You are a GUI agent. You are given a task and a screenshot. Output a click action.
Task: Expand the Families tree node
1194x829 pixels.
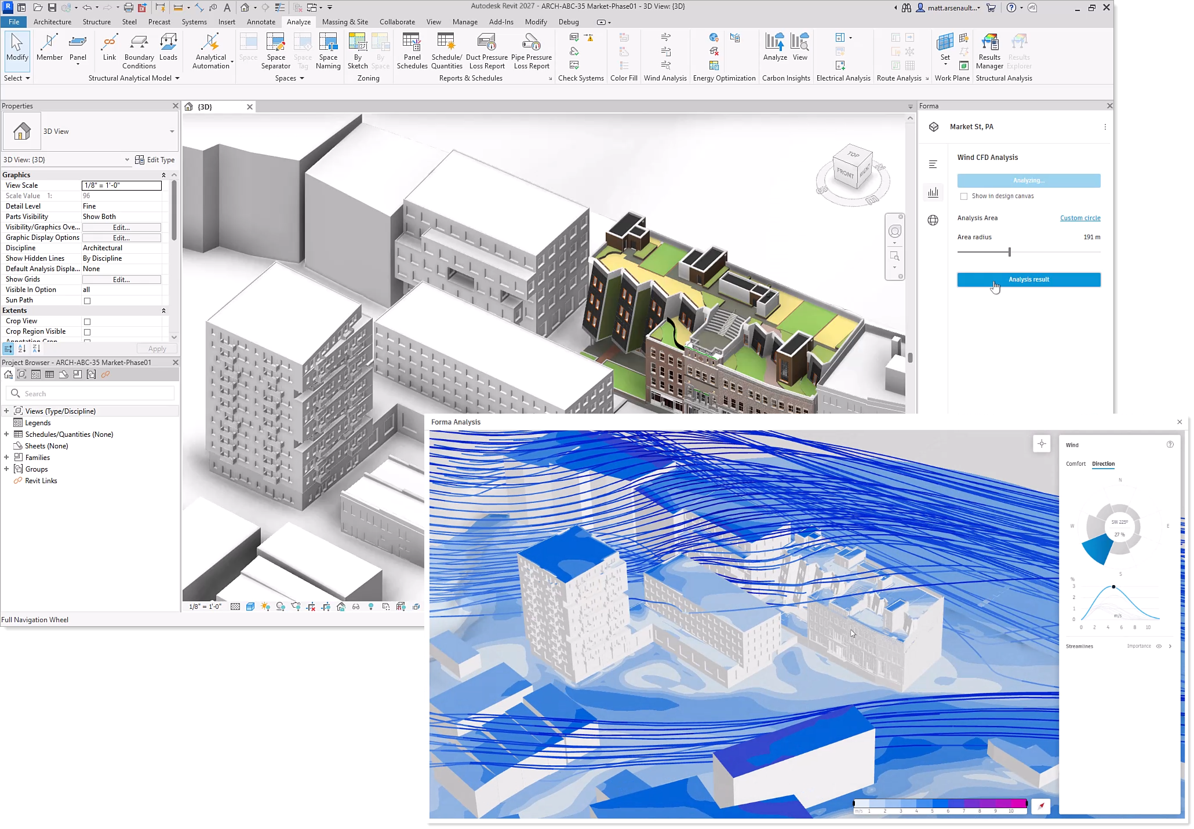[x=6, y=457]
